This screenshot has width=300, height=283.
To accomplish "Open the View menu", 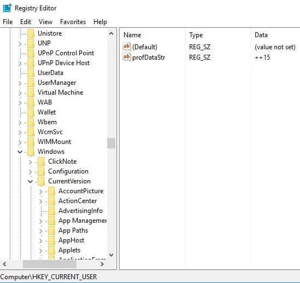I will (45, 22).
